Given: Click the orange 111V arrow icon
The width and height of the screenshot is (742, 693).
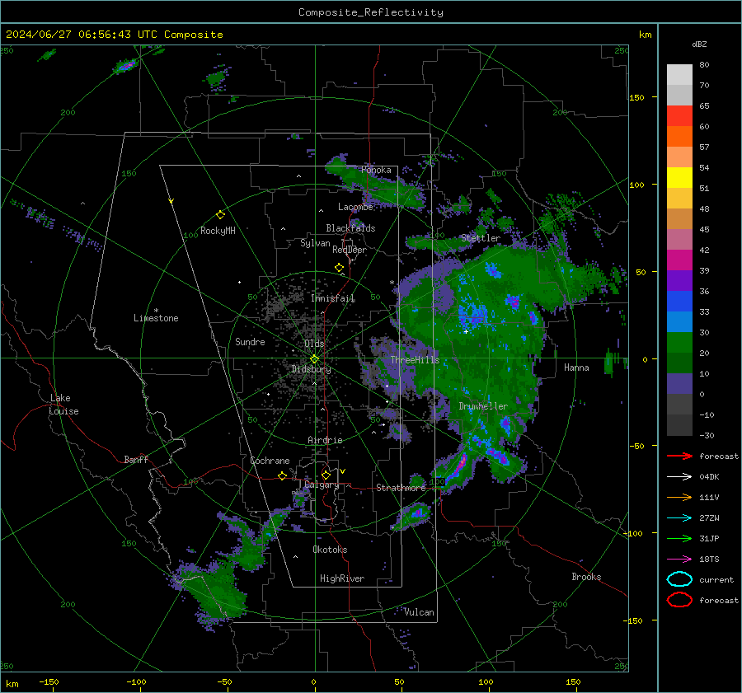Looking at the screenshot, I should (679, 497).
